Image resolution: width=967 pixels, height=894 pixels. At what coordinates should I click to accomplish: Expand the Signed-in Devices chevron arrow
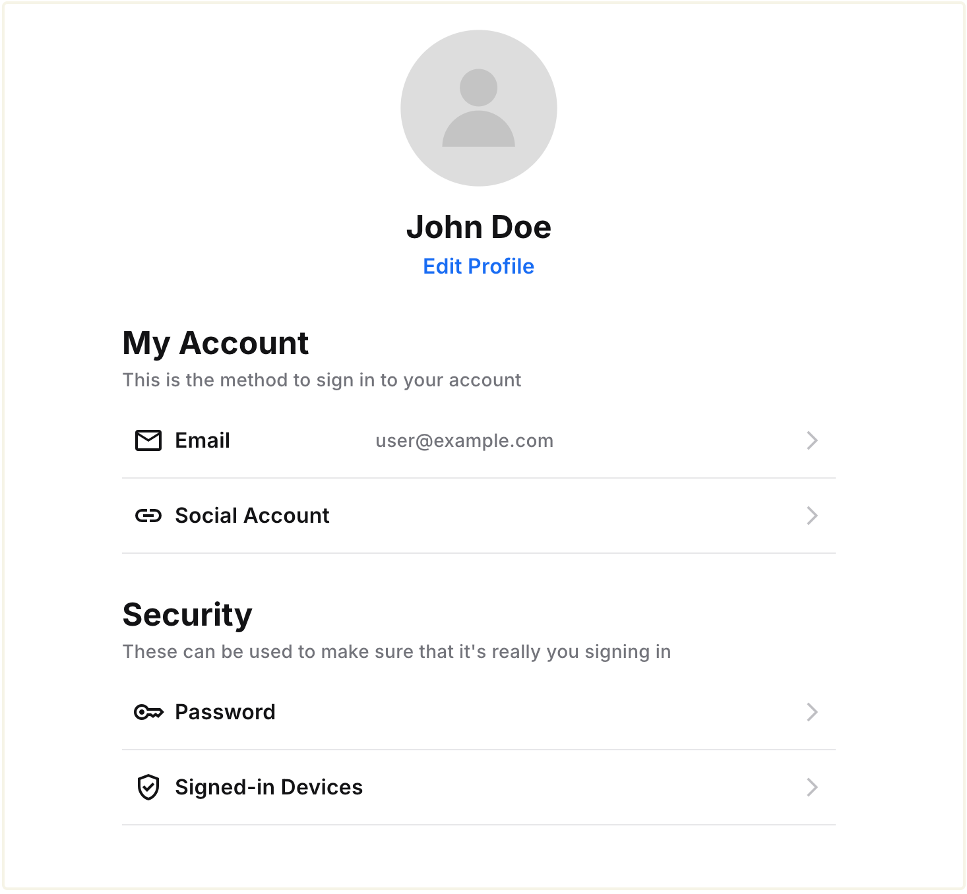[812, 787]
